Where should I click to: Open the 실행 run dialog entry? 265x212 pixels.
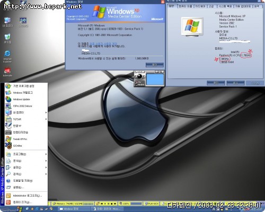26,187
